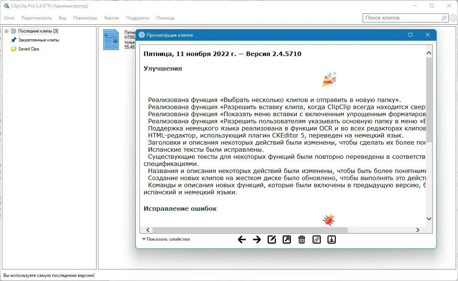The width and height of the screenshot is (458, 281).
Task: Go back using the left arrow in clip viewer
Action: point(242,240)
